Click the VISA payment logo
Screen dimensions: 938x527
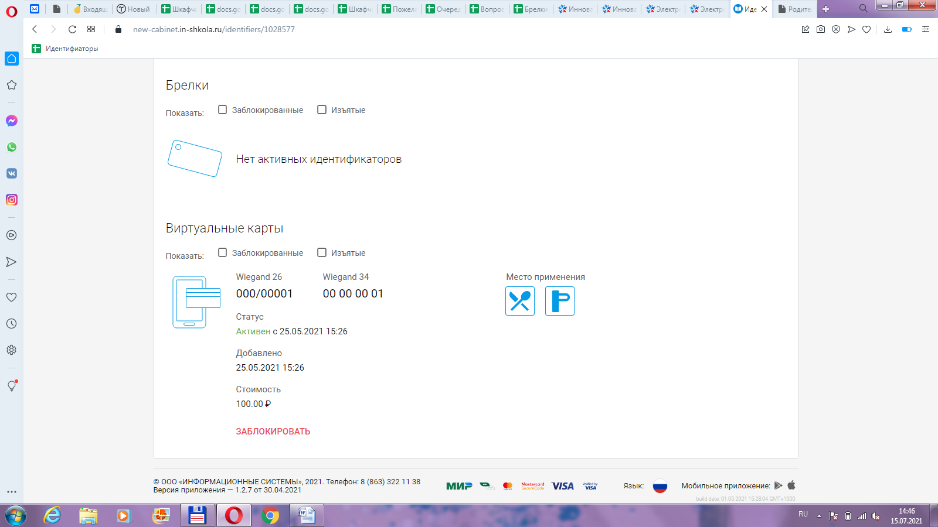[563, 486]
